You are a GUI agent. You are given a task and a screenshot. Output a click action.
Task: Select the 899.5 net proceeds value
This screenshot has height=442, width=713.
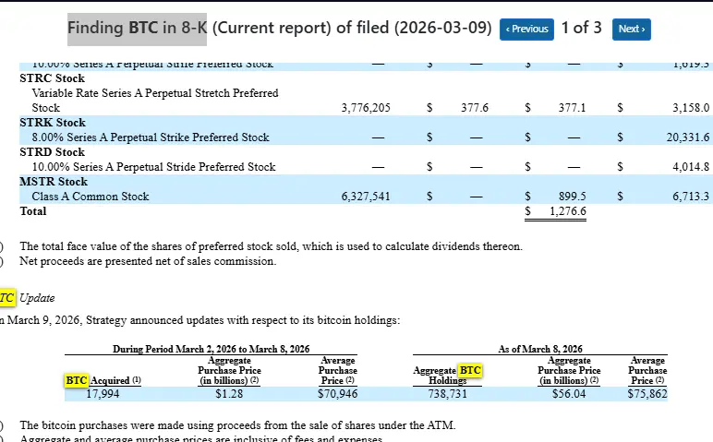coord(572,197)
